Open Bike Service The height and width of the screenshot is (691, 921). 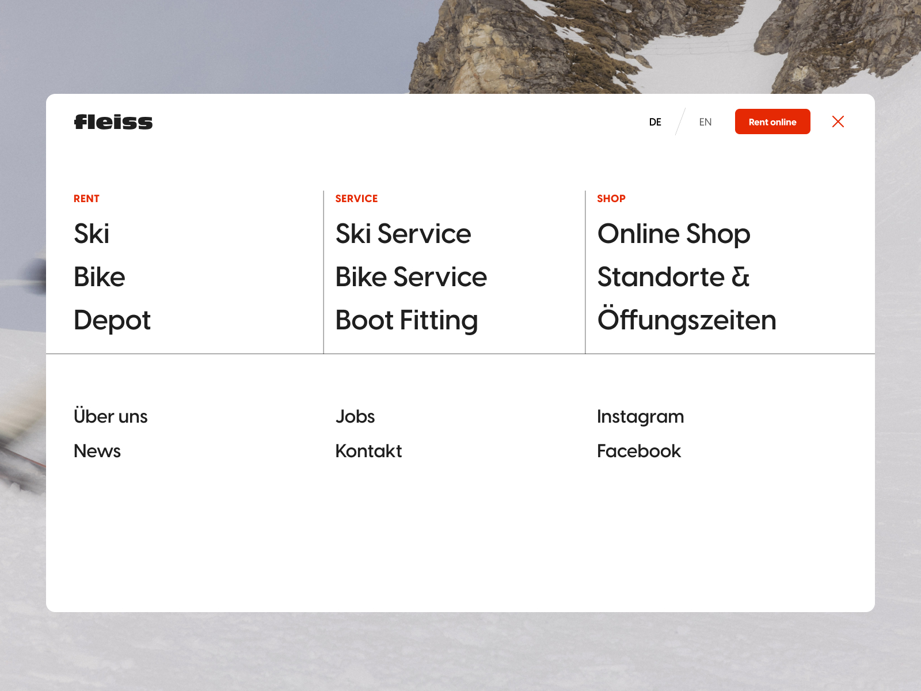click(411, 277)
